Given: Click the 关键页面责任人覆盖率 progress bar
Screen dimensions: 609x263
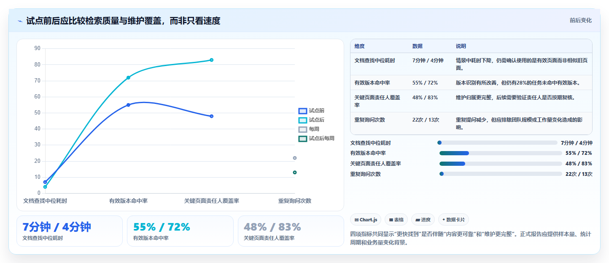Looking at the screenshot, I should click(x=501, y=164).
